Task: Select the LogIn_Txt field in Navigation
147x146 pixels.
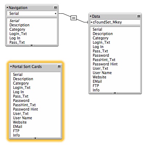Action: point(18,34)
